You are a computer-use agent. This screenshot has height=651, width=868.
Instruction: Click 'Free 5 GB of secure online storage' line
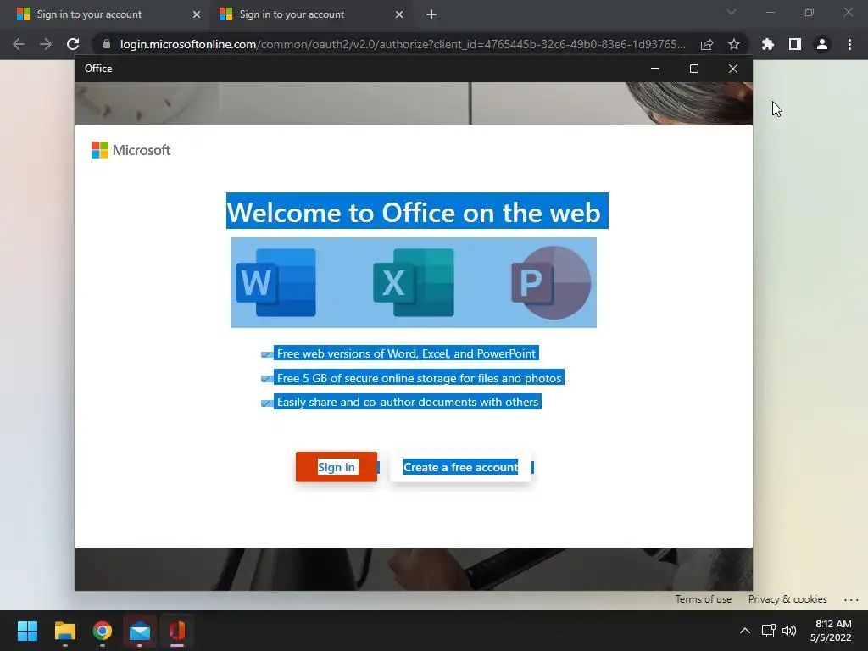[x=419, y=378]
